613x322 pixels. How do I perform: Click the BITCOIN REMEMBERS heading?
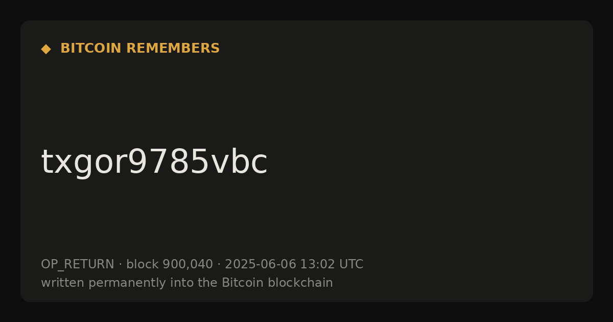(x=140, y=49)
